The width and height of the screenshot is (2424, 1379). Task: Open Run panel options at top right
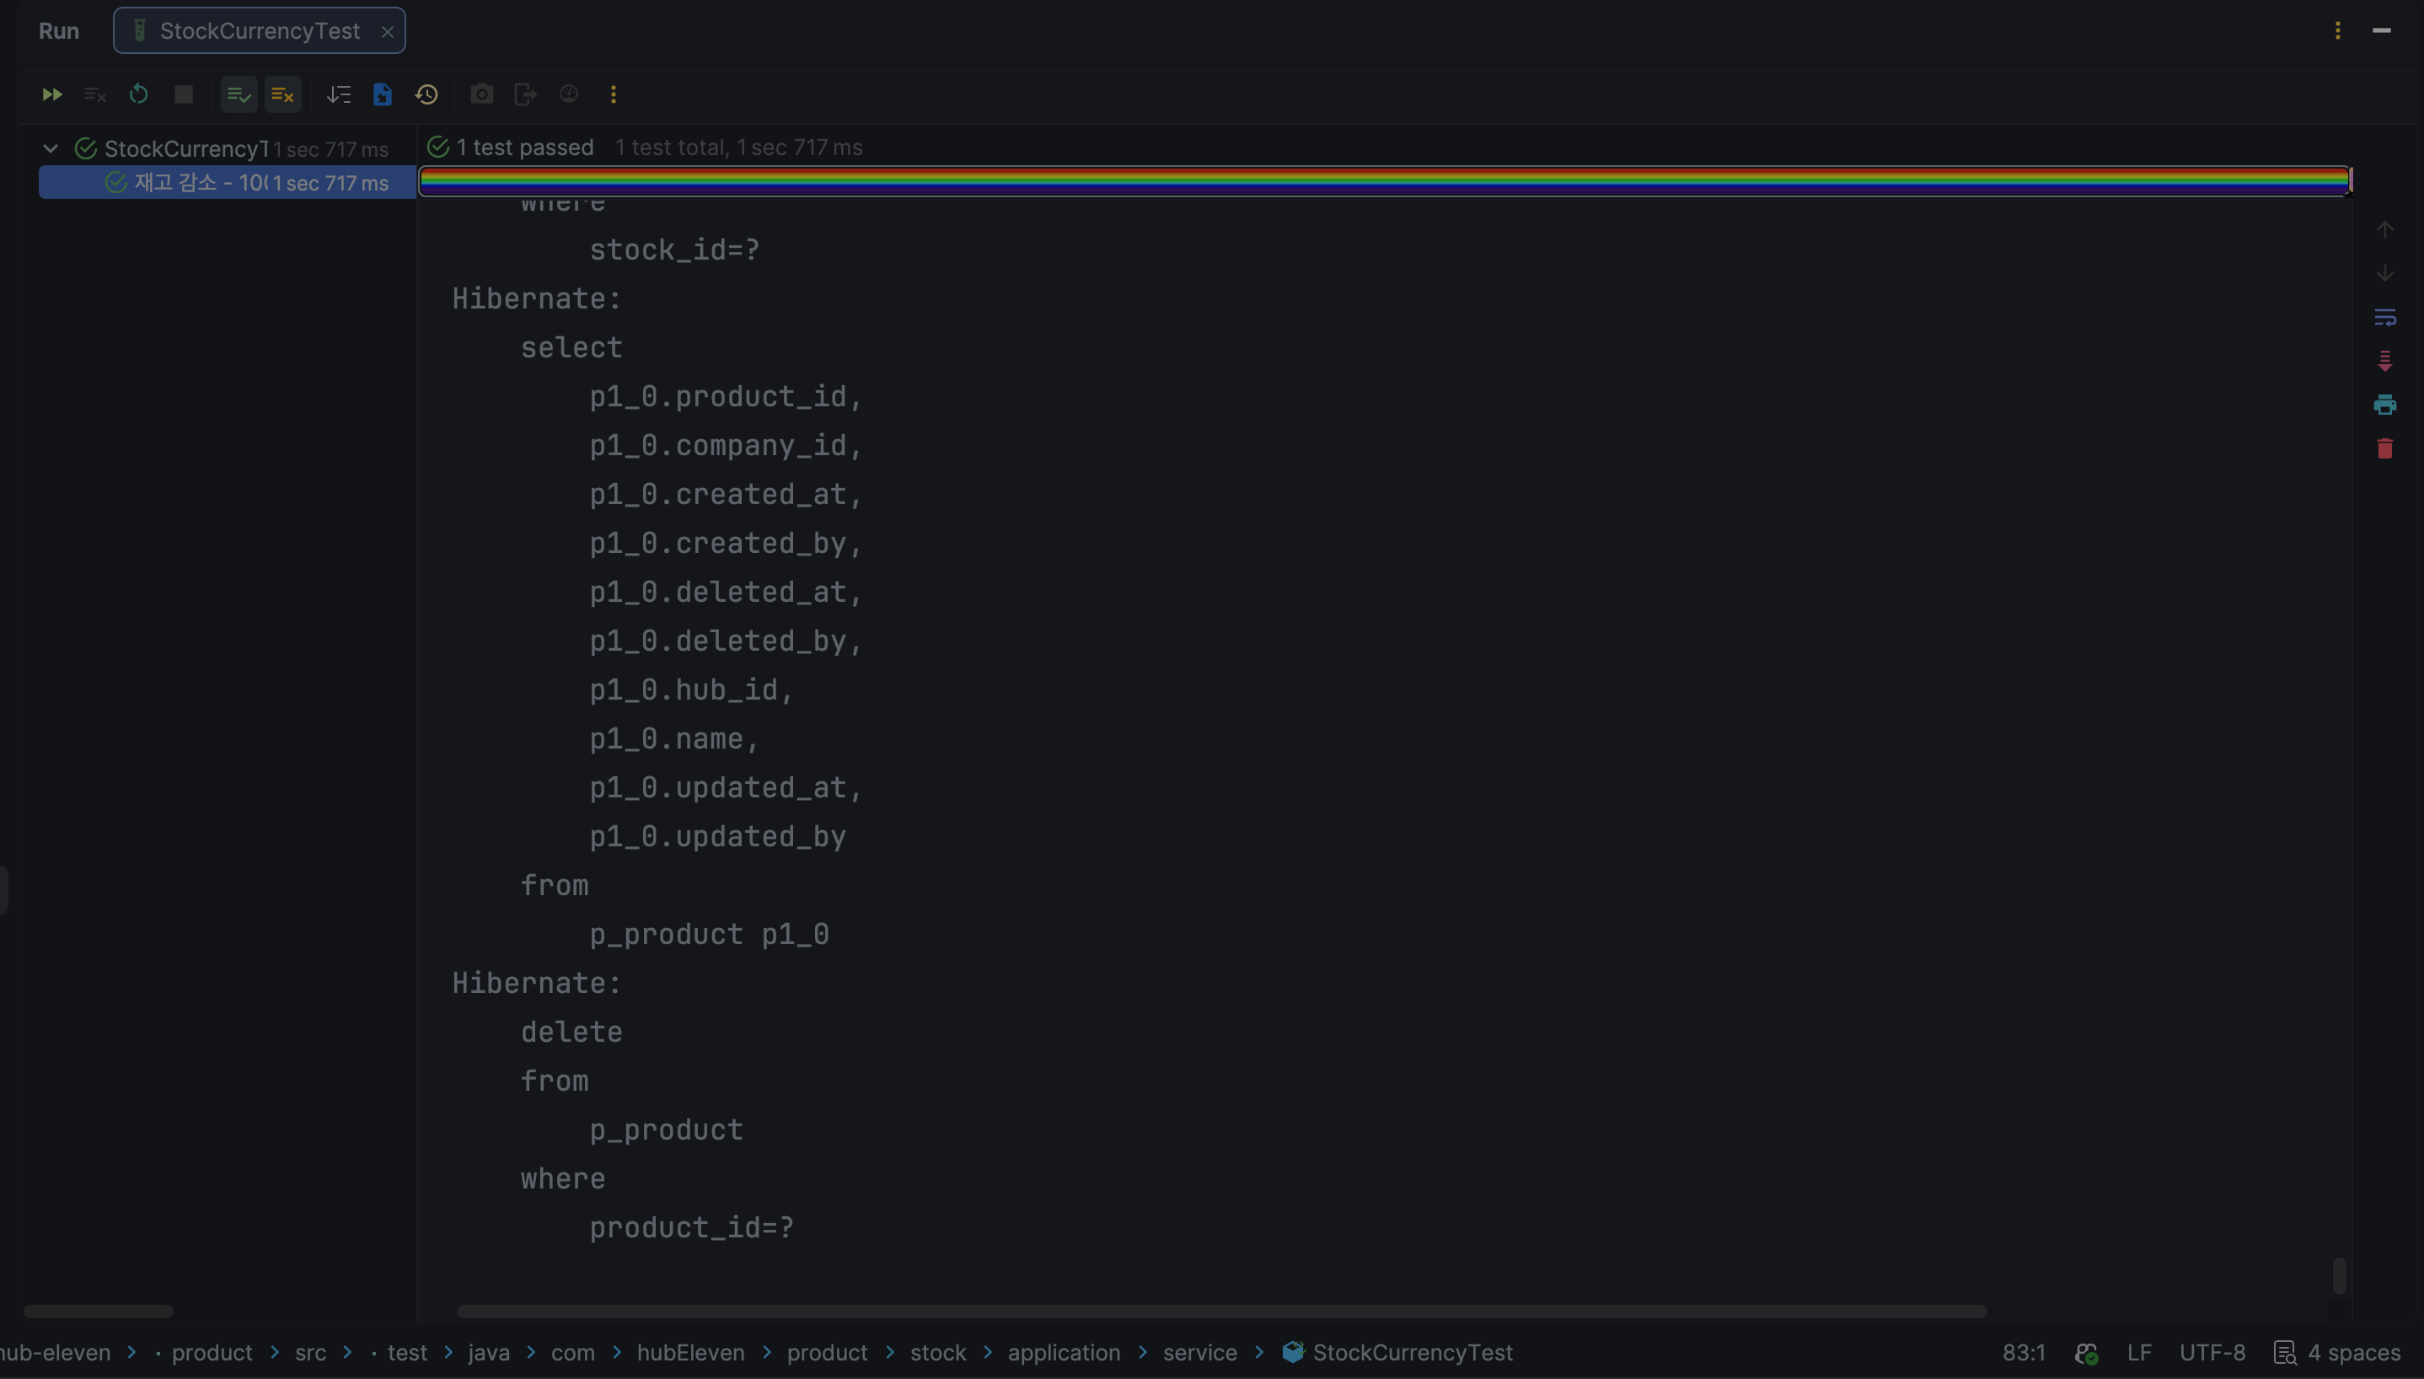pyautogui.click(x=2338, y=30)
